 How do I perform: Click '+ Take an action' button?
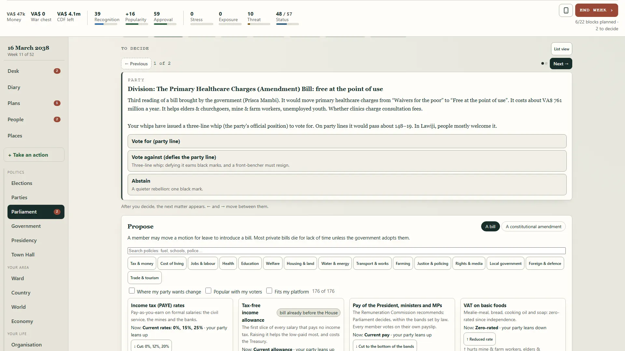pos(34,155)
